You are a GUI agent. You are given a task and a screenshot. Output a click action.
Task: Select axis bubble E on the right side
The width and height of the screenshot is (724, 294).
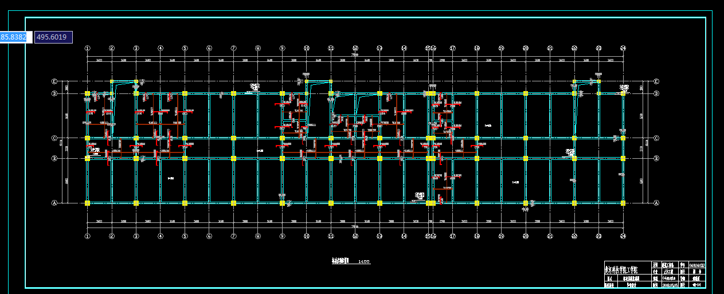tap(656, 81)
